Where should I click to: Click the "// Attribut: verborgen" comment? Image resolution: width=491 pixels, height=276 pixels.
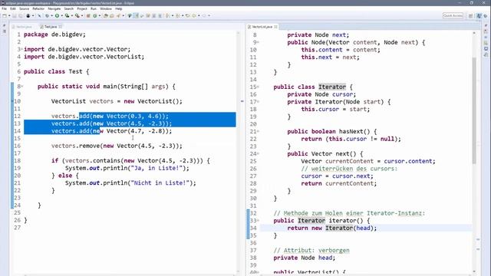tap(311, 251)
